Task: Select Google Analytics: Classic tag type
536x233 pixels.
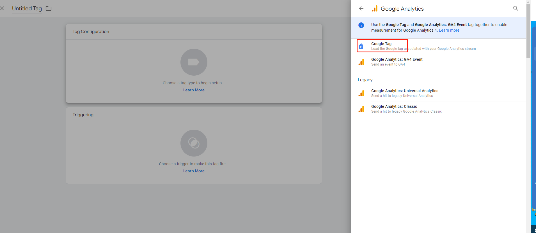Action: click(x=438, y=109)
